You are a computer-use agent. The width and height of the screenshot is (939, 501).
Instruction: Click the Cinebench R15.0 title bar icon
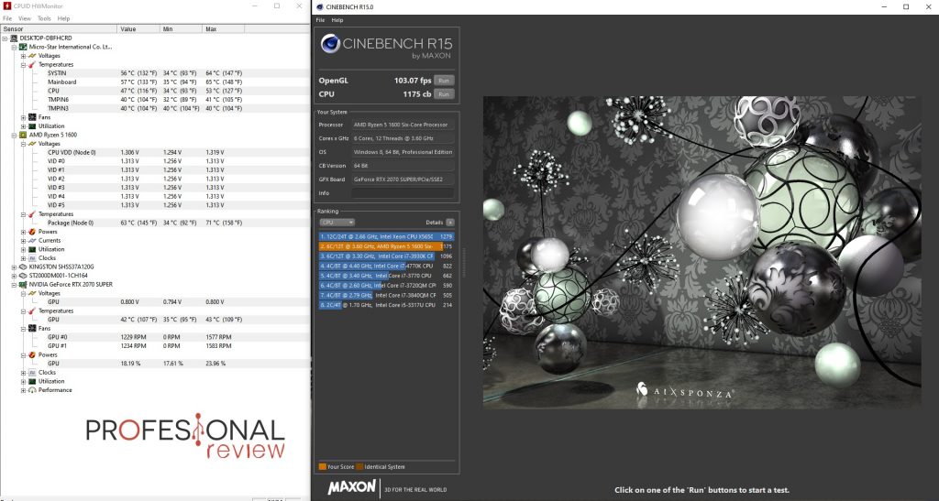[x=320, y=7]
